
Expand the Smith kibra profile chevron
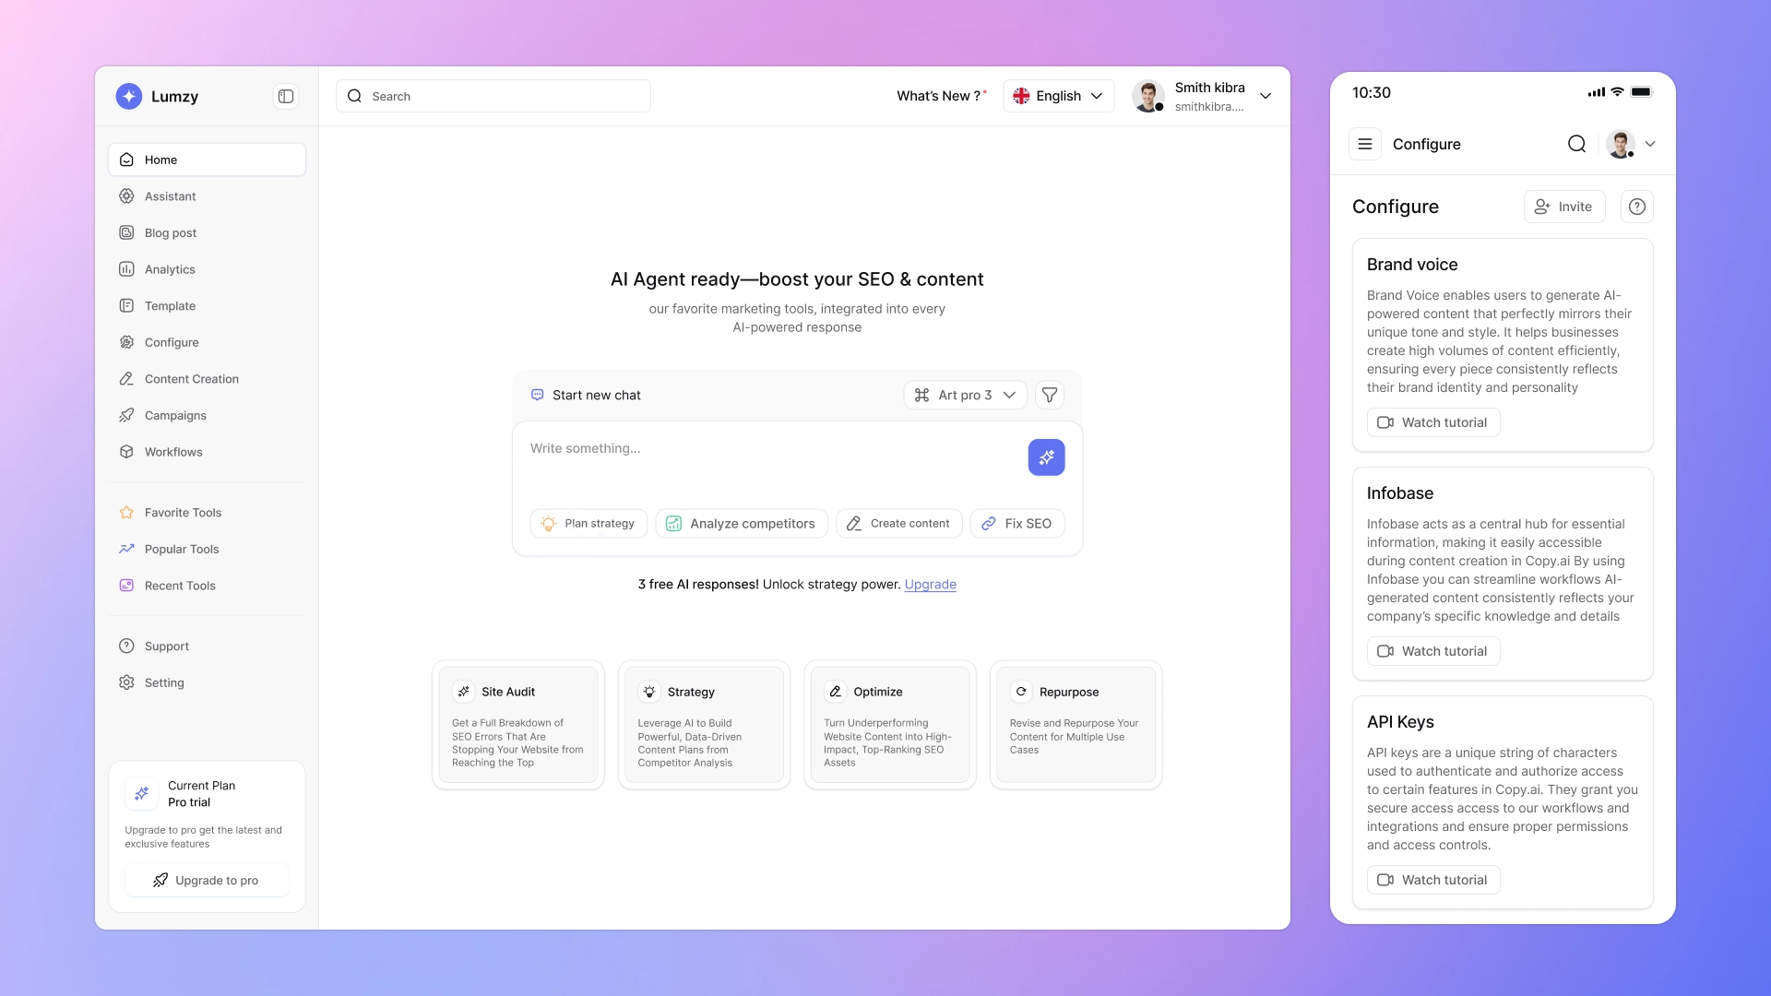point(1266,95)
